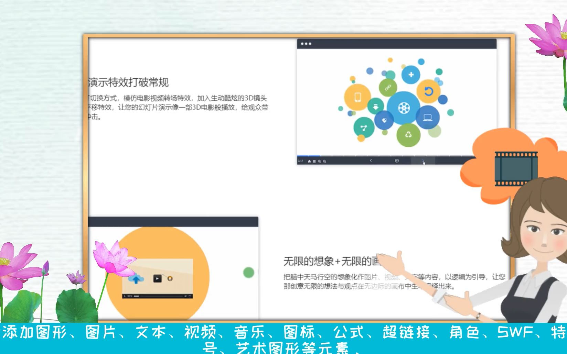This screenshot has height=354, width=567.
Task: Mute the video player volume icon
Action: pos(185,296)
